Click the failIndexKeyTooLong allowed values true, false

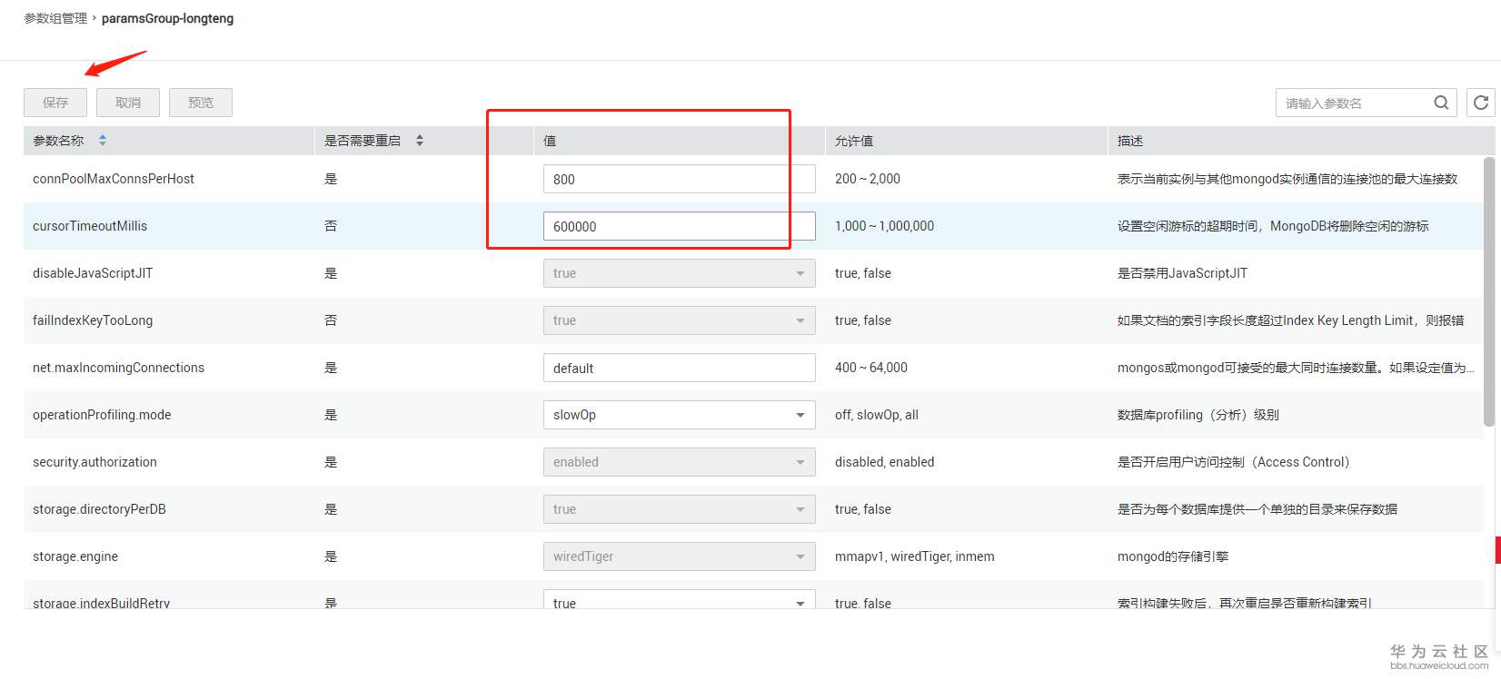[x=863, y=320]
